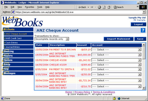Screen dimensions: 148x101
Task: Click the Account column header
Action: click(117, 45)
